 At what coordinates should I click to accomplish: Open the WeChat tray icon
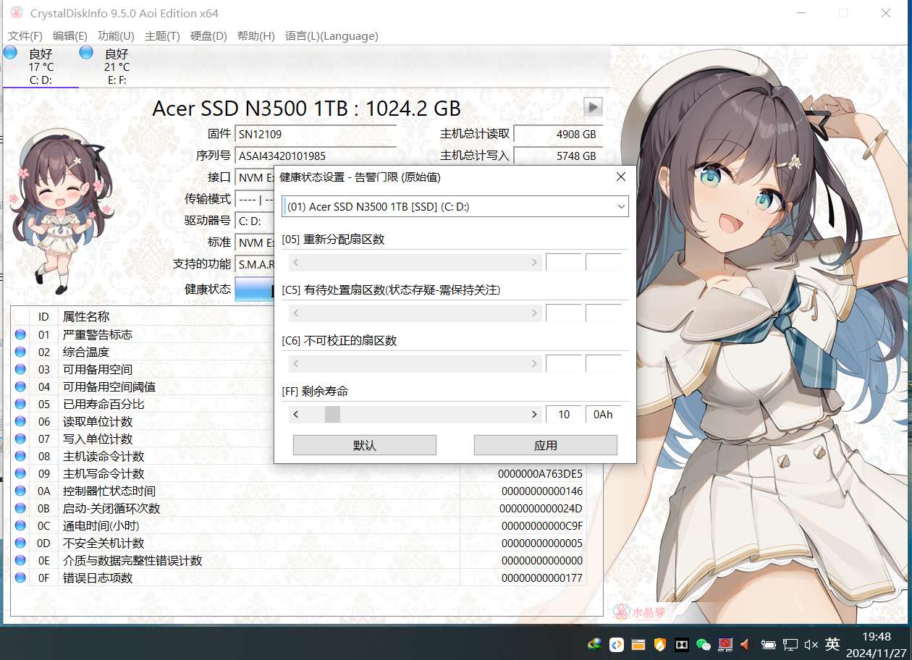703,644
